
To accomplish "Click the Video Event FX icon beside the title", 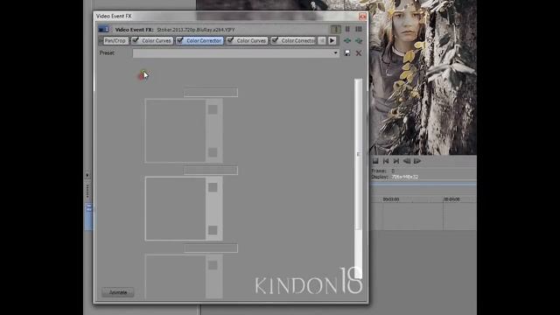I will [103, 29].
